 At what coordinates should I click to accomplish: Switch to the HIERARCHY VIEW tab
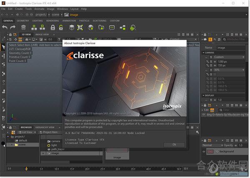45,127
